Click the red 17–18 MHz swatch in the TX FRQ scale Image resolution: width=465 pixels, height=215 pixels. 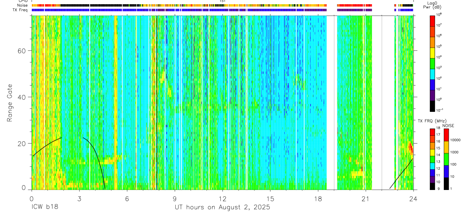432,132
